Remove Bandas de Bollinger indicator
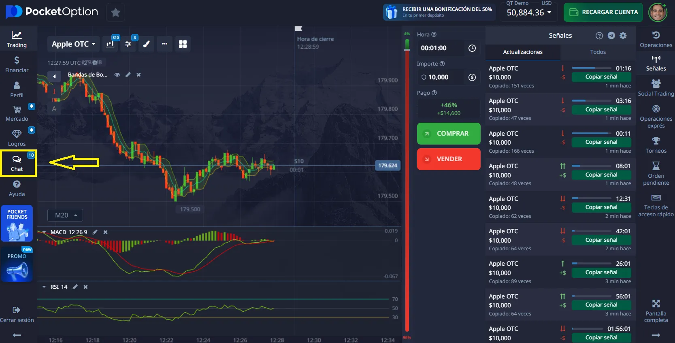 138,75
